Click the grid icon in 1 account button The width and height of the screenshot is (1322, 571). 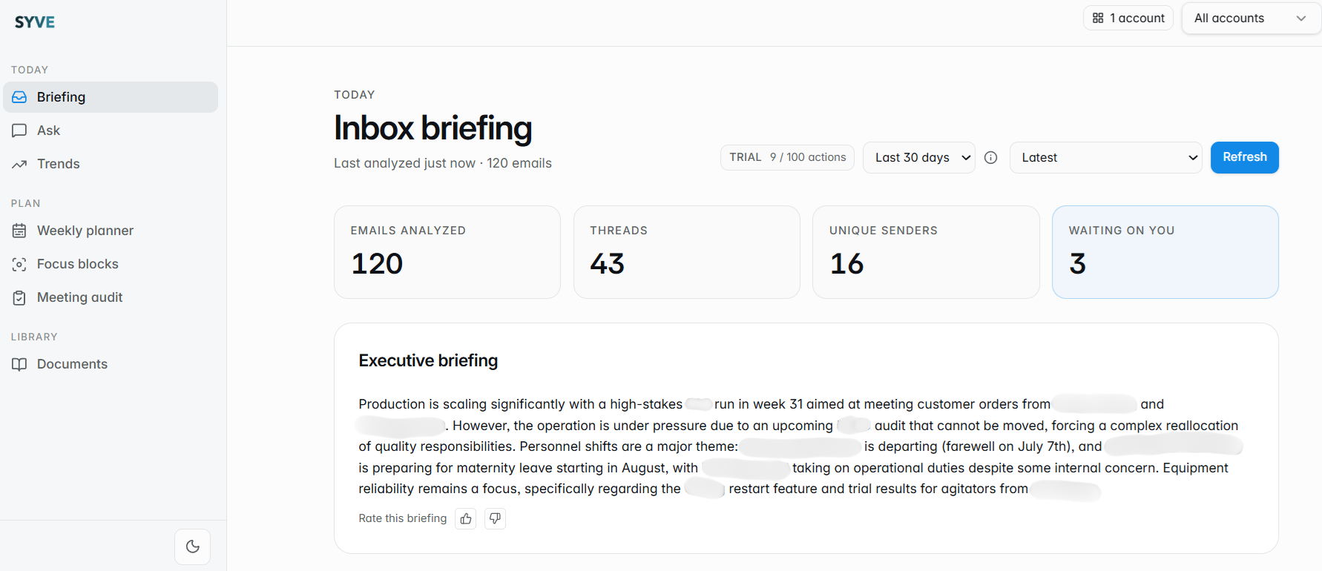[x=1098, y=18]
